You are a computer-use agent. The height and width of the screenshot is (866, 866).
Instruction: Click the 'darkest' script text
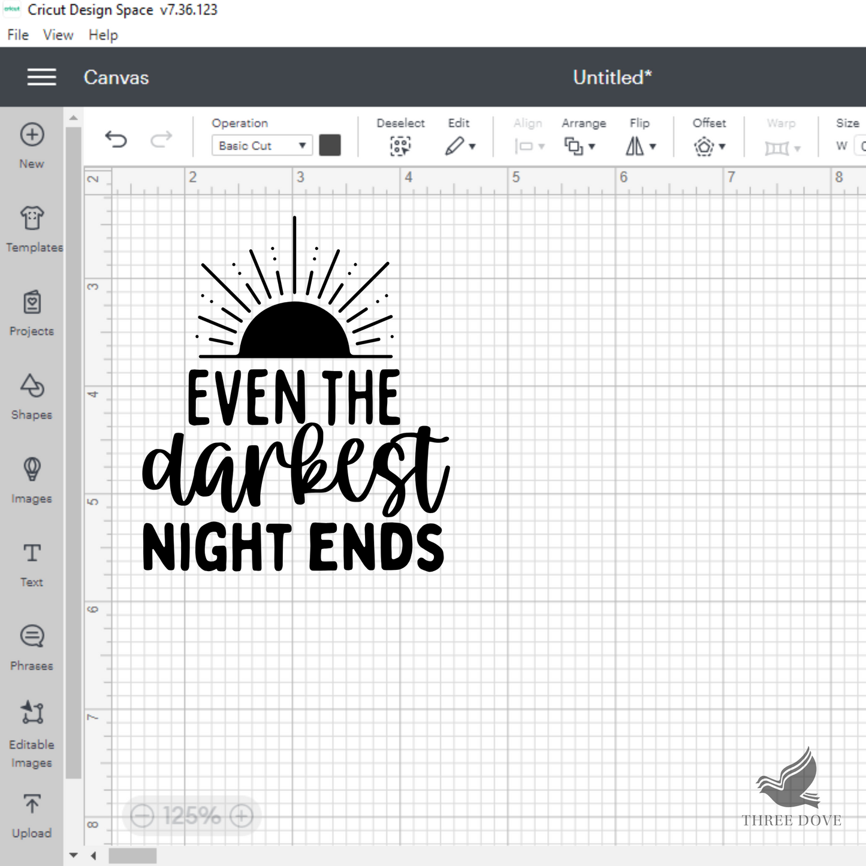click(295, 469)
